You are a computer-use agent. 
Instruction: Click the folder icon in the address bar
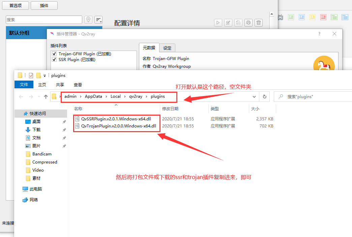click(54, 96)
